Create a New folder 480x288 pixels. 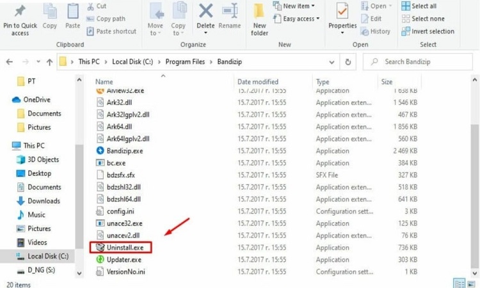point(259,19)
